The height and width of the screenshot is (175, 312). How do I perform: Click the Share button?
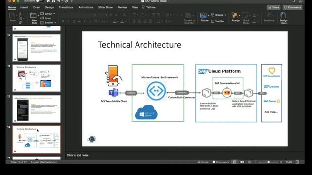(x=273, y=8)
